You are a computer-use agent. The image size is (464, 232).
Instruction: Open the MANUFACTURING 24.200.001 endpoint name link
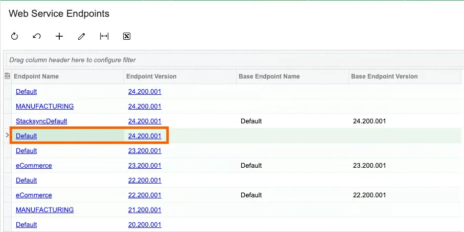(x=44, y=106)
